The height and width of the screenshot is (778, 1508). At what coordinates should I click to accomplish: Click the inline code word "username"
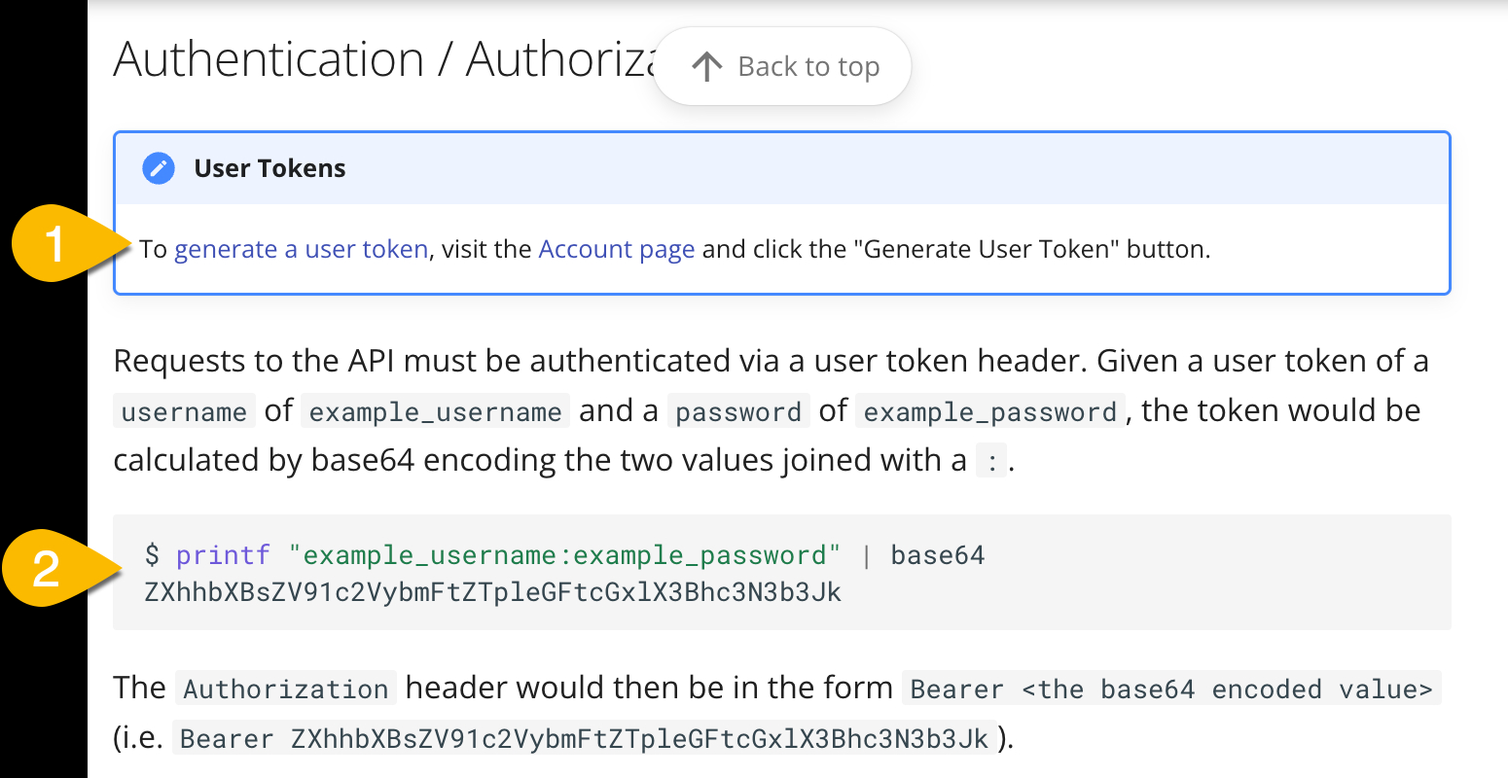(184, 412)
